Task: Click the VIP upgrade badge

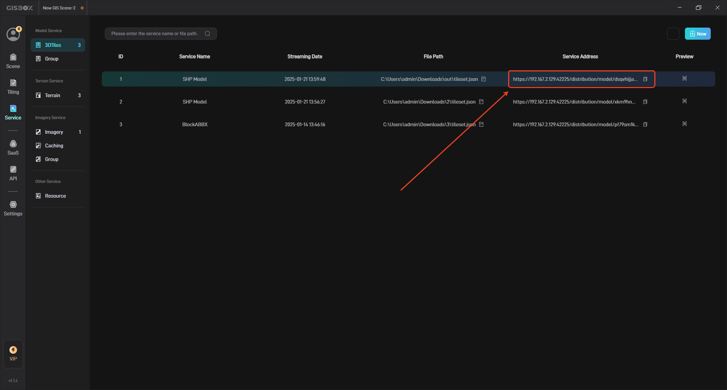Action: point(13,354)
